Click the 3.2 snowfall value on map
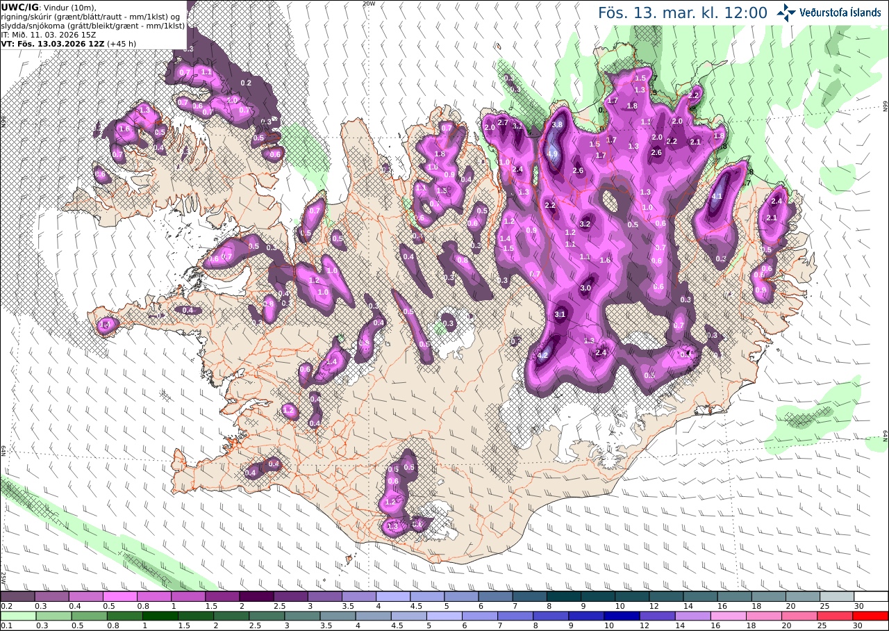Image resolution: width=889 pixels, height=631 pixels. point(585,224)
